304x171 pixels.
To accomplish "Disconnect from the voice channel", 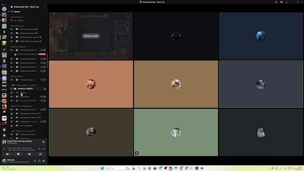I will (43, 149).
